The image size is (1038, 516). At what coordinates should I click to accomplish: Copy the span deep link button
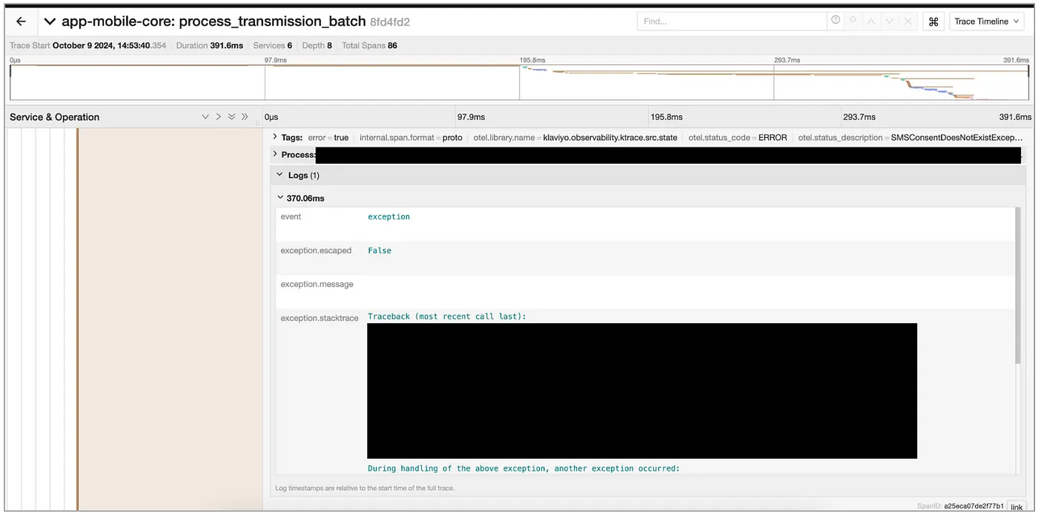point(1016,507)
